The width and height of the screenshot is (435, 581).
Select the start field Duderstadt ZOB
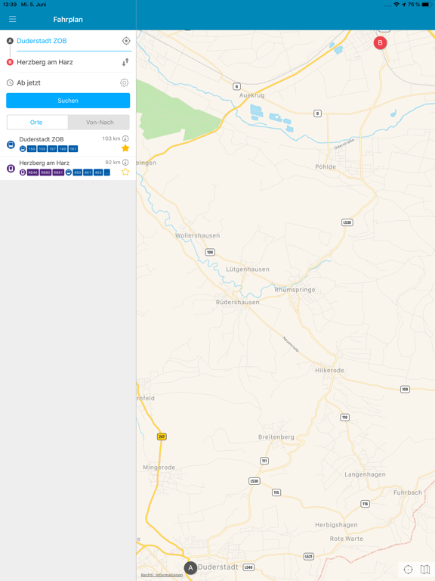(69, 41)
